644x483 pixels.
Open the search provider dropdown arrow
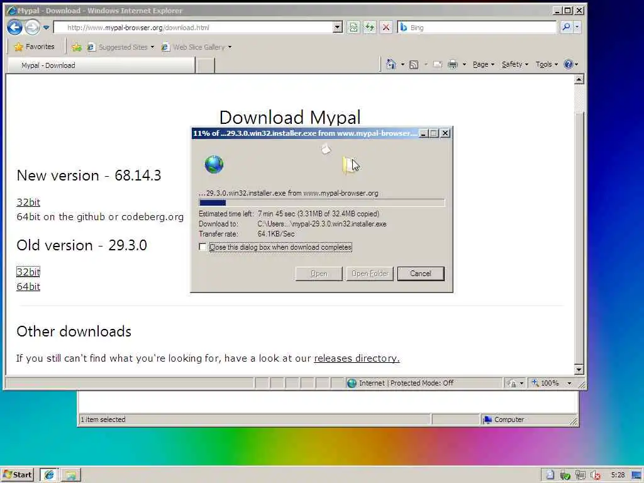pyautogui.click(x=577, y=27)
